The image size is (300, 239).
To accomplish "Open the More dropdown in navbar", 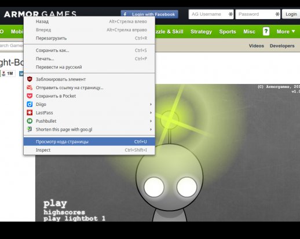I will coord(286,31).
